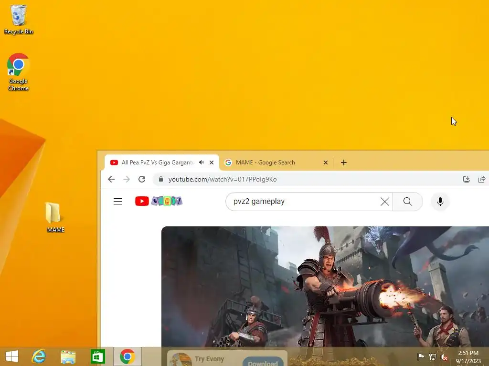Click the Chrome icon in the taskbar
This screenshot has height=366, width=489.
(127, 356)
